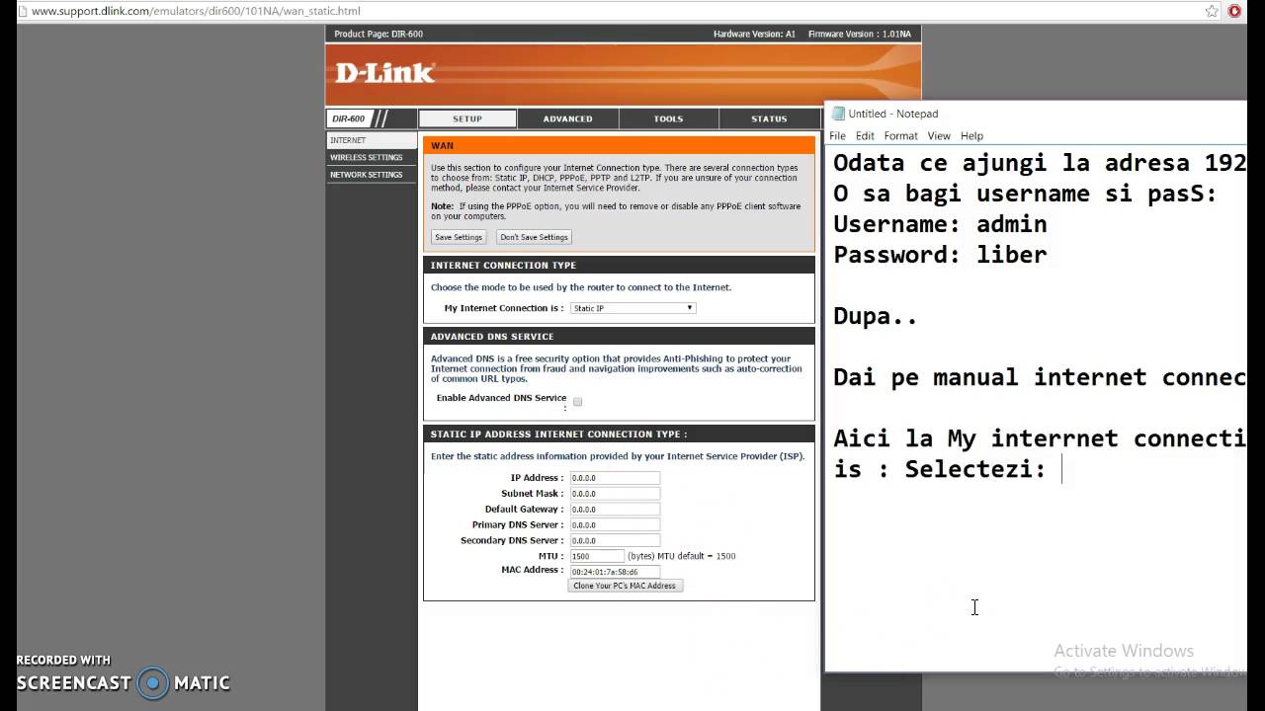This screenshot has width=1265, height=711.
Task: Click the bookmark star icon in address bar
Action: point(1212,11)
